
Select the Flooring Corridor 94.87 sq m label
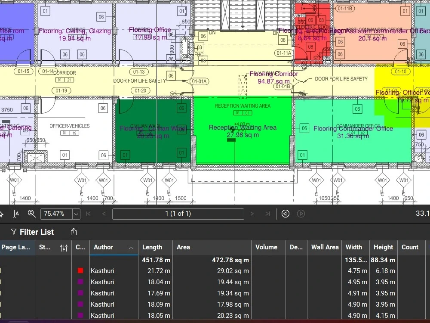pos(273,78)
